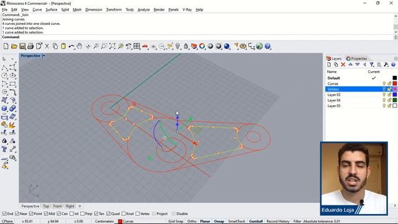Open the Transform menu
Image resolution: width=398 pixels, height=224 pixels.
click(x=114, y=10)
